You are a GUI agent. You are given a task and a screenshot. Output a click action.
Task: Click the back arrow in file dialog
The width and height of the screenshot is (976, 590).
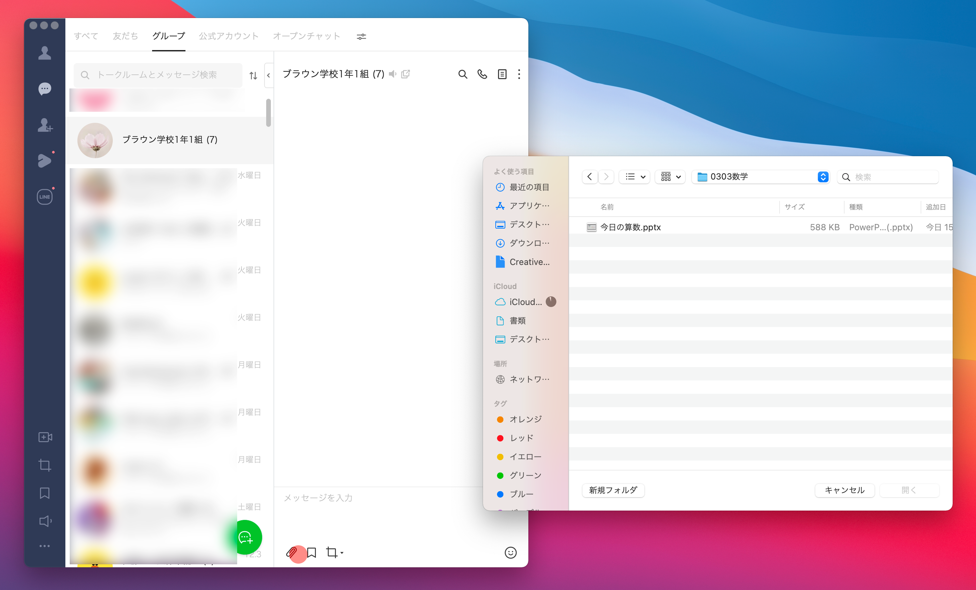tap(590, 177)
